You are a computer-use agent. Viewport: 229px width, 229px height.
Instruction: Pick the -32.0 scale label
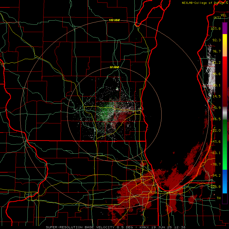click(216, 131)
